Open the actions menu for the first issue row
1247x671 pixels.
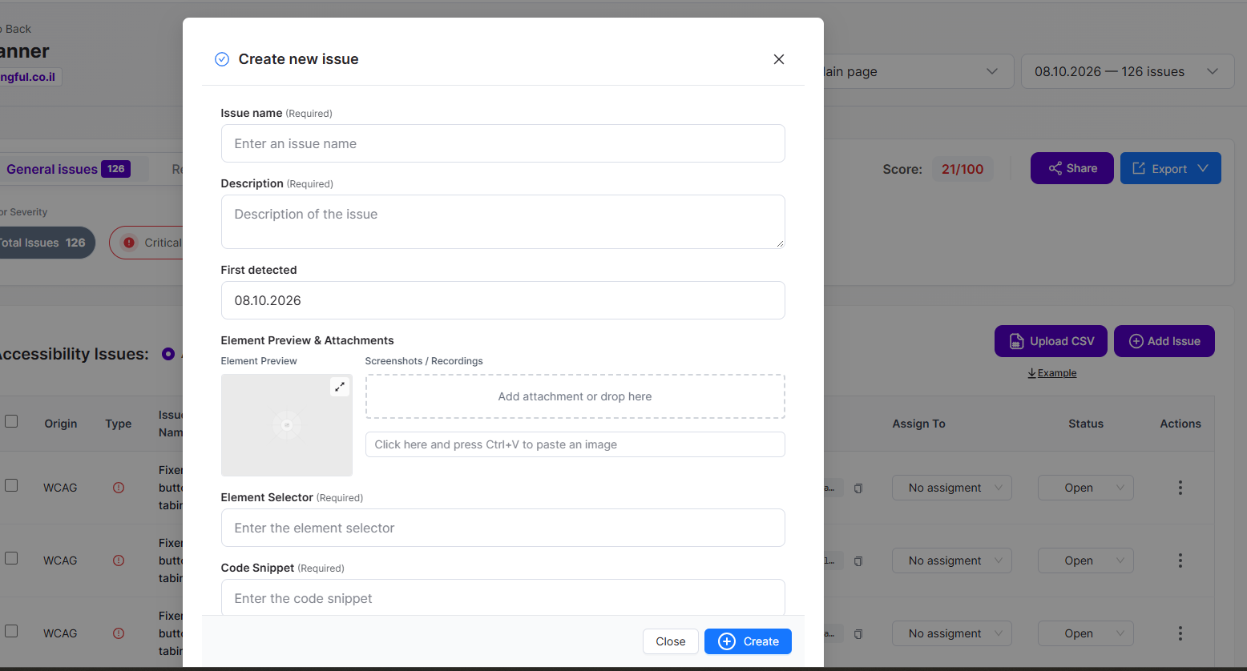click(x=1180, y=488)
